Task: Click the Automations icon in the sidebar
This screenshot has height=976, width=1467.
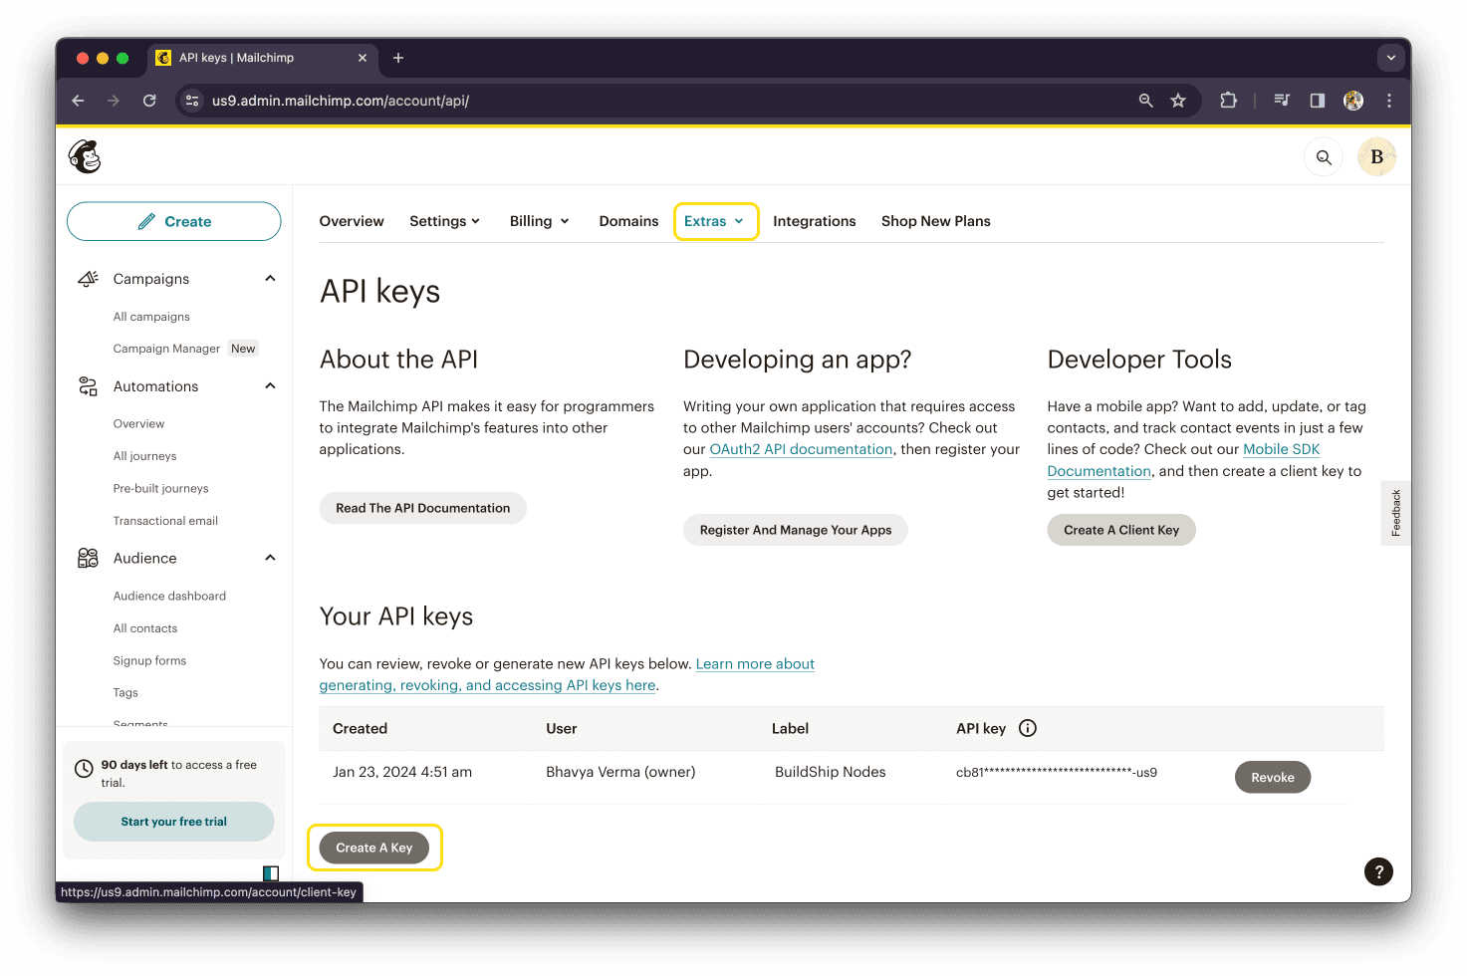Action: click(88, 385)
